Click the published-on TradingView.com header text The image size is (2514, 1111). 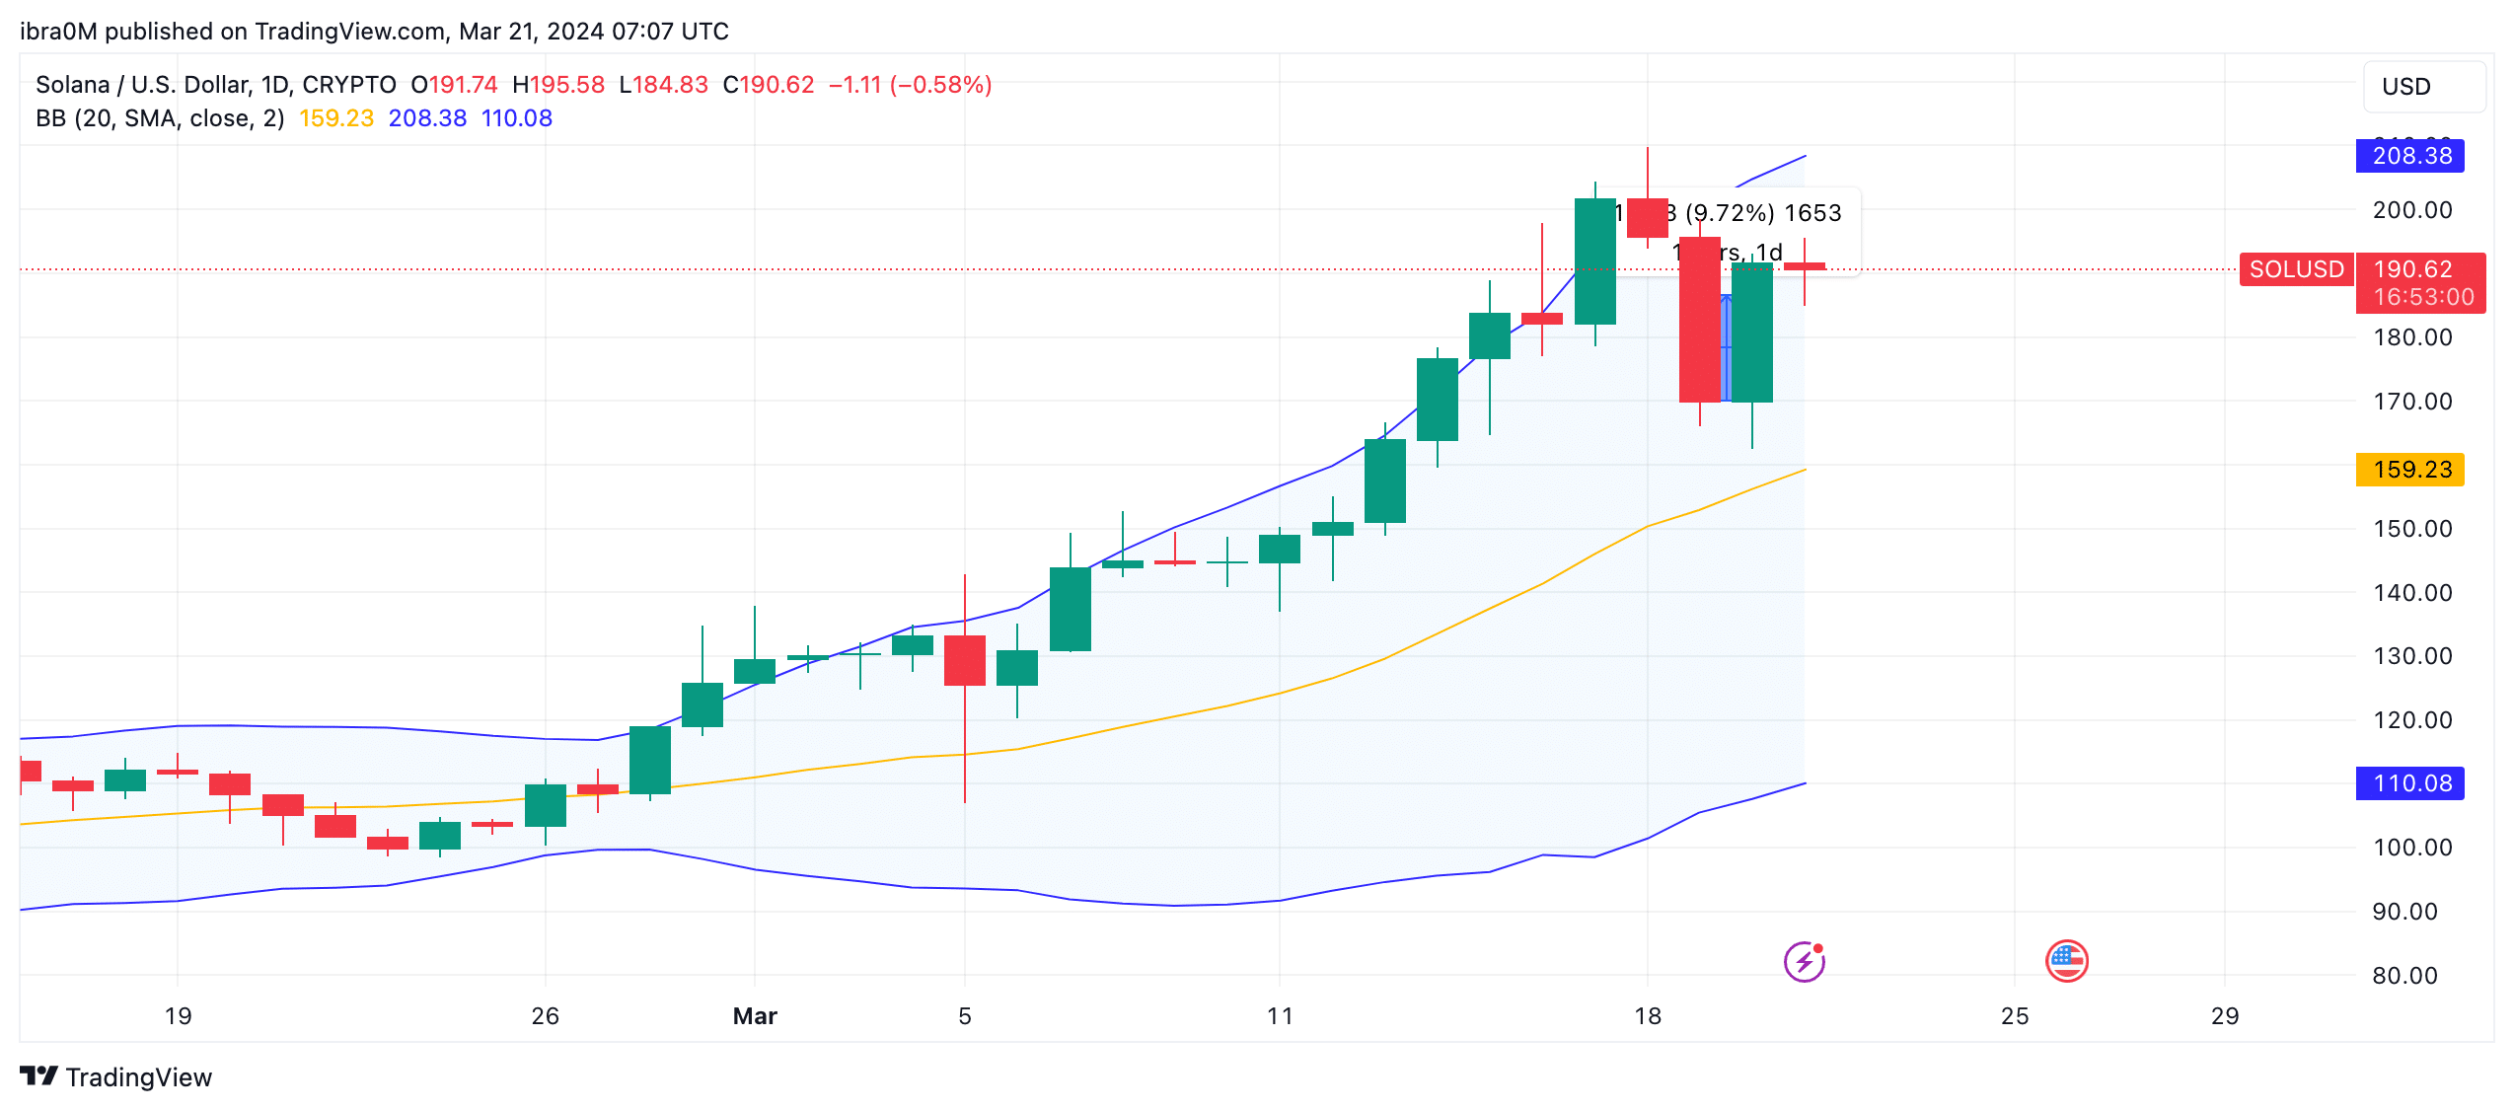click(375, 32)
